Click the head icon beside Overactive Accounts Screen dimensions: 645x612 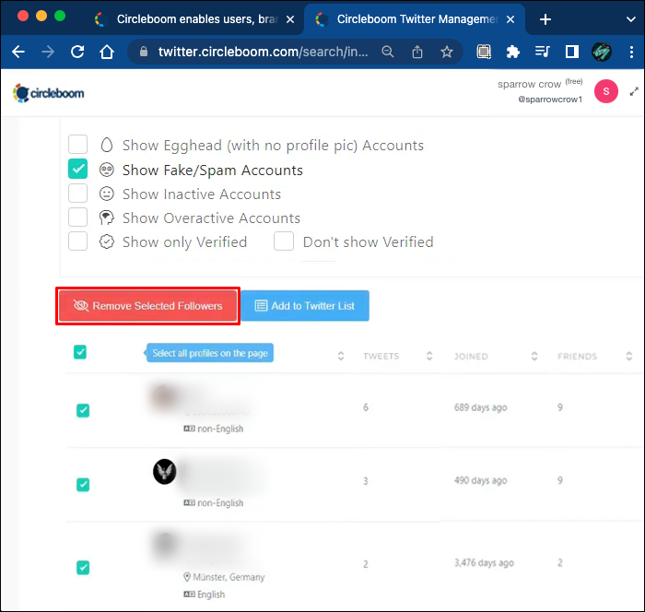pyautogui.click(x=107, y=218)
